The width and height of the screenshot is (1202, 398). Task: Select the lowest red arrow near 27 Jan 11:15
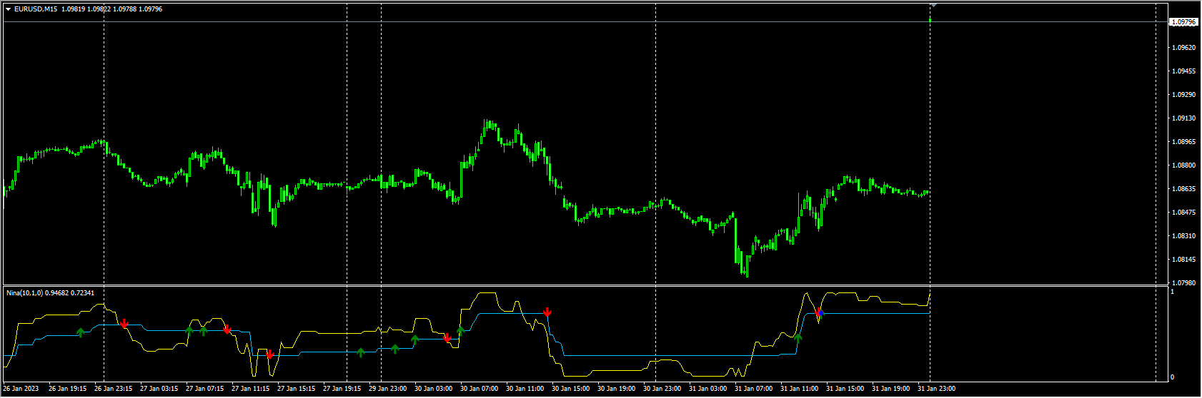269,354
